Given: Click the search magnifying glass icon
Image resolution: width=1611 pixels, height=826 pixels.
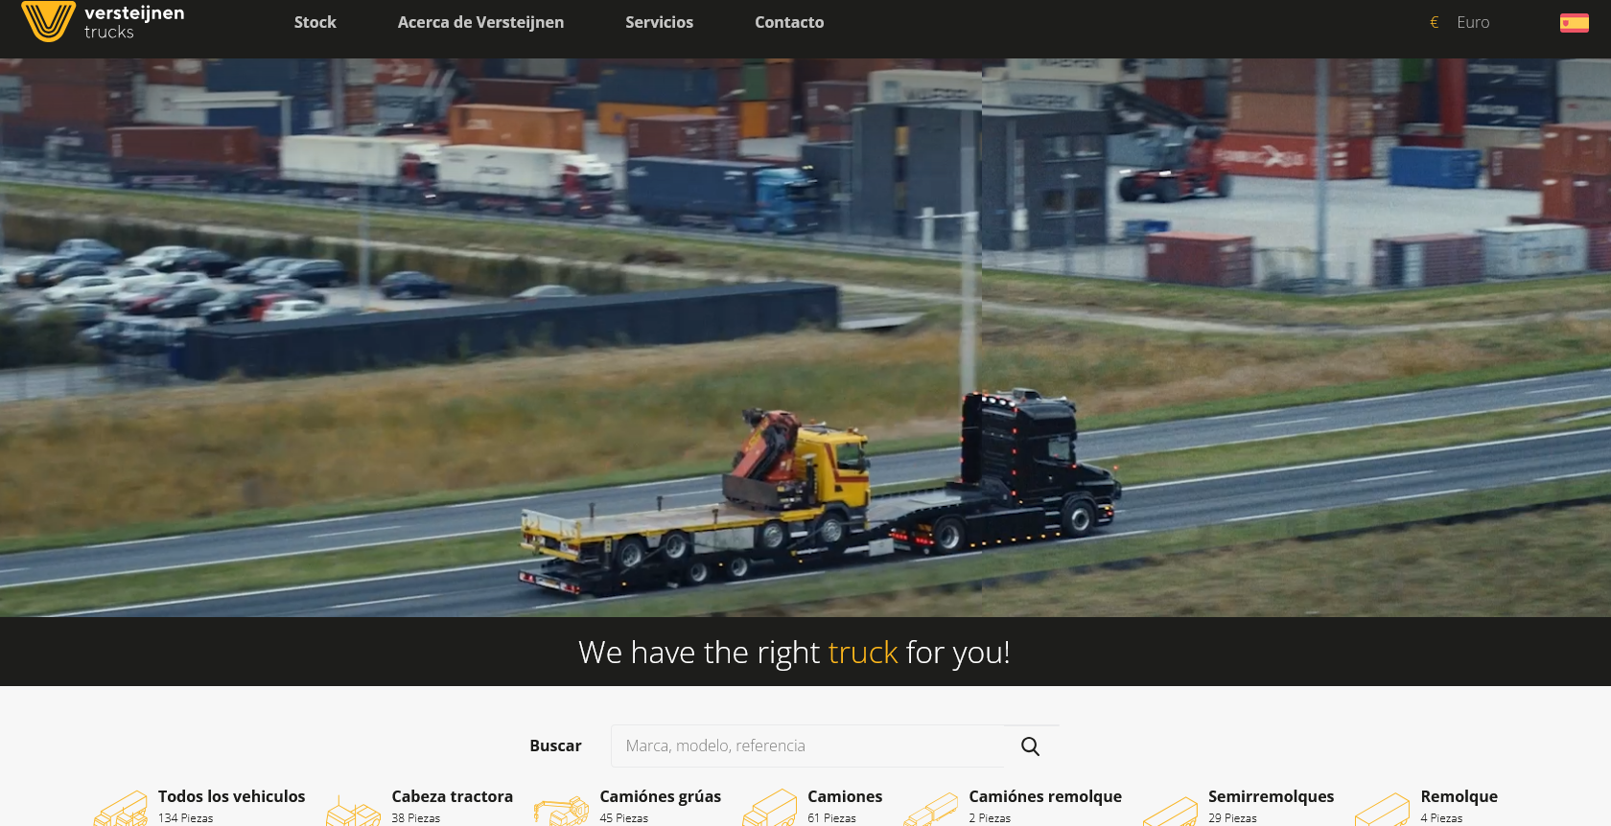Looking at the screenshot, I should point(1030,746).
